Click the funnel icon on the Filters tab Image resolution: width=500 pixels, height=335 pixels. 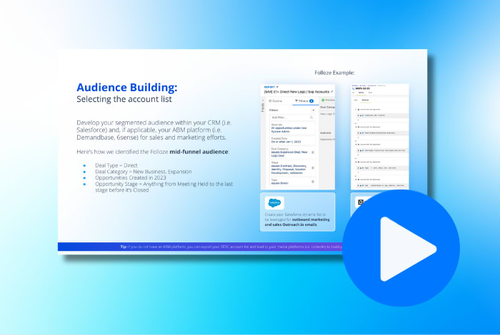(x=296, y=101)
